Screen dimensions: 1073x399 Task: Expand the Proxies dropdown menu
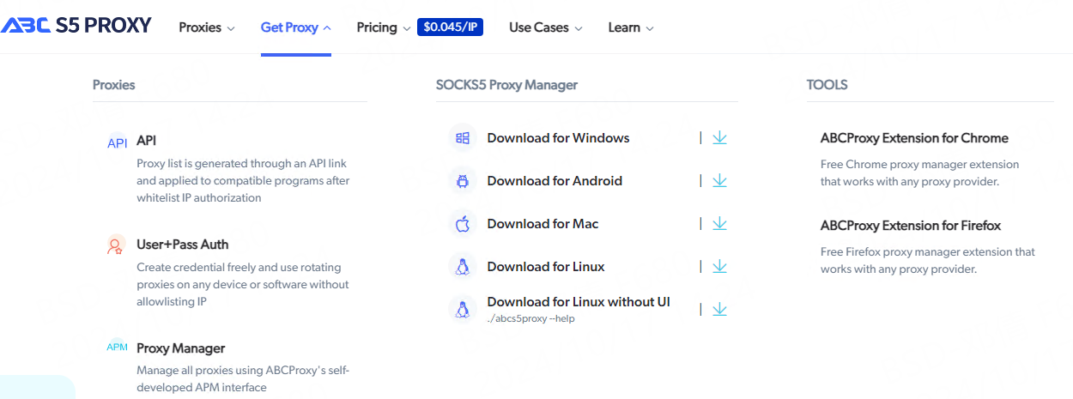pos(206,27)
